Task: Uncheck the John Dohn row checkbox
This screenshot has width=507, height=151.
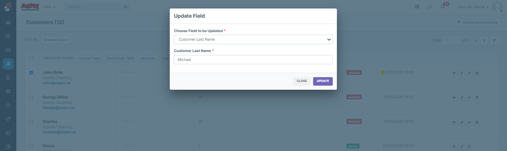Action: (x=31, y=73)
